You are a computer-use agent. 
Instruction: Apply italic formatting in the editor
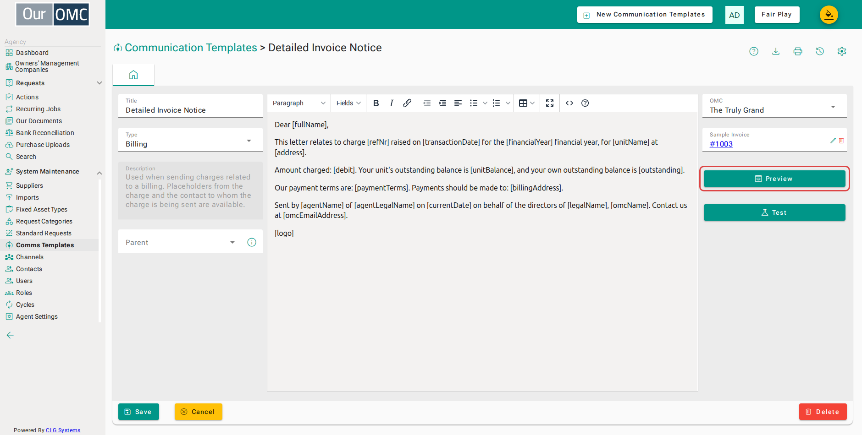pyautogui.click(x=392, y=103)
